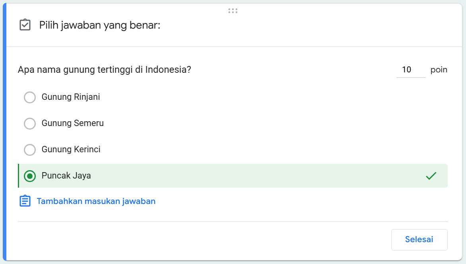Viewport: 466px width, 264px height.
Task: Click the drag handle dots above the question
Action: coord(233,11)
